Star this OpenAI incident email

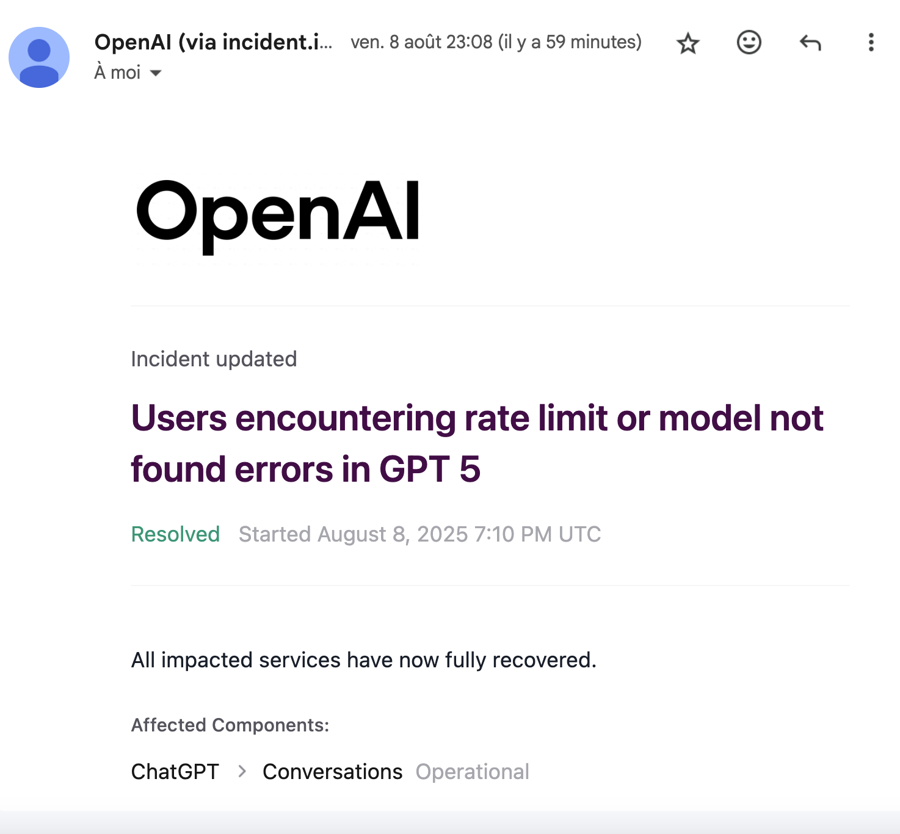[x=688, y=43]
